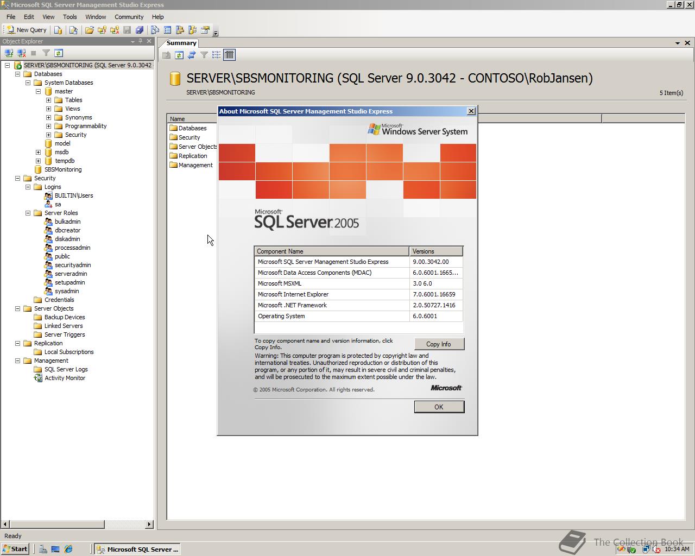The height and width of the screenshot is (556, 695).
Task: Open the Help menu
Action: [157, 17]
